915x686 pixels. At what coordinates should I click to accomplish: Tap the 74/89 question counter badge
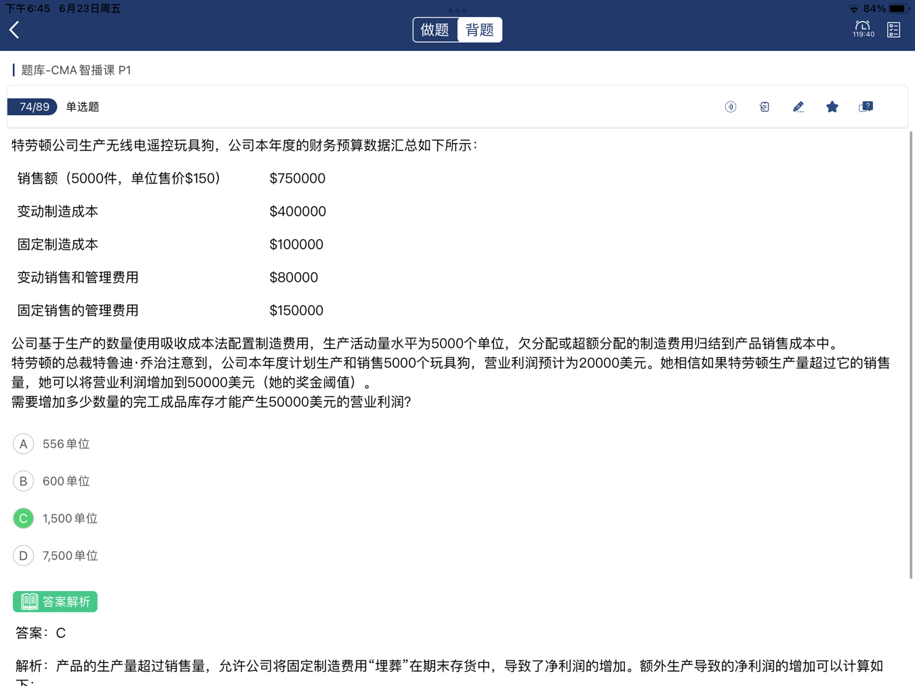pyautogui.click(x=33, y=107)
